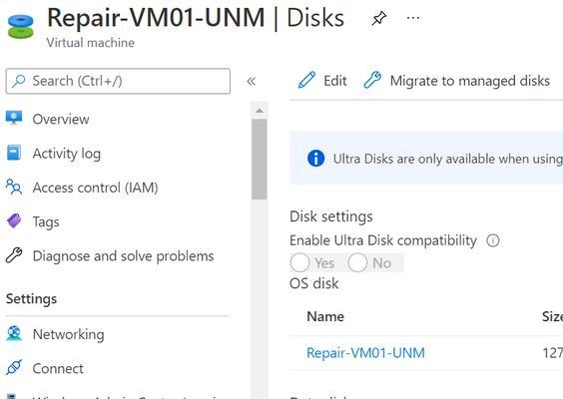
Task: Click the Diagnose and solve problems wrench icon
Action: click(x=14, y=255)
